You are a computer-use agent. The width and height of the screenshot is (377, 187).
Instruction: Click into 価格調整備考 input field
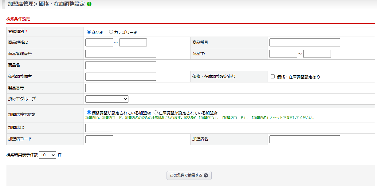point(120,77)
